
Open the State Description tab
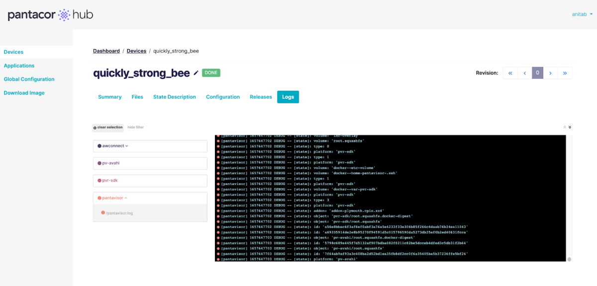coord(175,97)
